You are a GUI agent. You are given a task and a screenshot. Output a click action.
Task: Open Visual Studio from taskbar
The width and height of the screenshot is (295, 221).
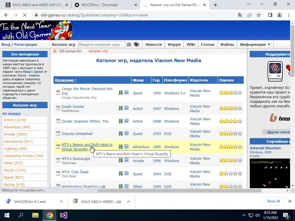(x=64, y=215)
